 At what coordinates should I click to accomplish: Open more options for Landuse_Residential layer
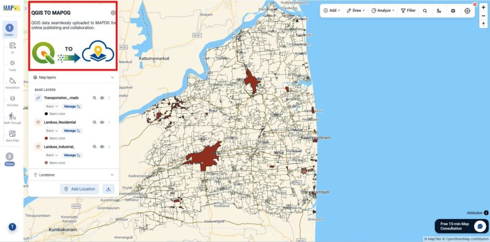point(110,122)
